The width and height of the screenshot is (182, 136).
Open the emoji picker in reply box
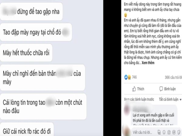coord(164,132)
